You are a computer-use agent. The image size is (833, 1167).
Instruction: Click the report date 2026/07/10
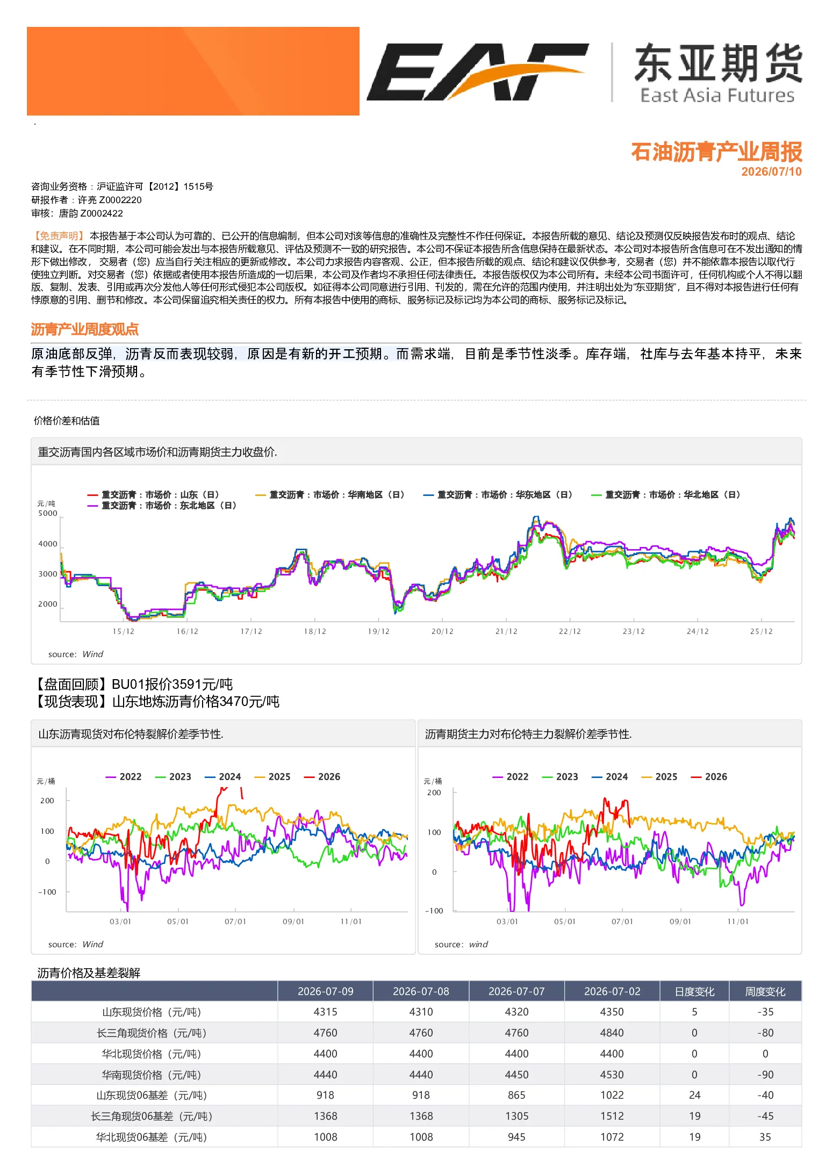[771, 171]
